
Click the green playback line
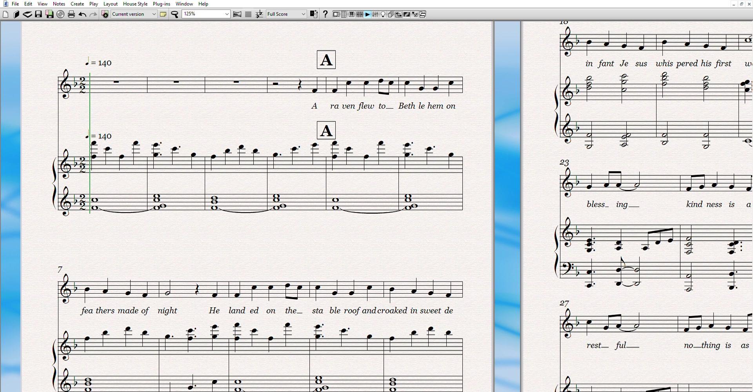pos(90,143)
